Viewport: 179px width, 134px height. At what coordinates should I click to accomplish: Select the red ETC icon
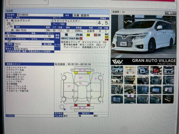tap(81, 38)
